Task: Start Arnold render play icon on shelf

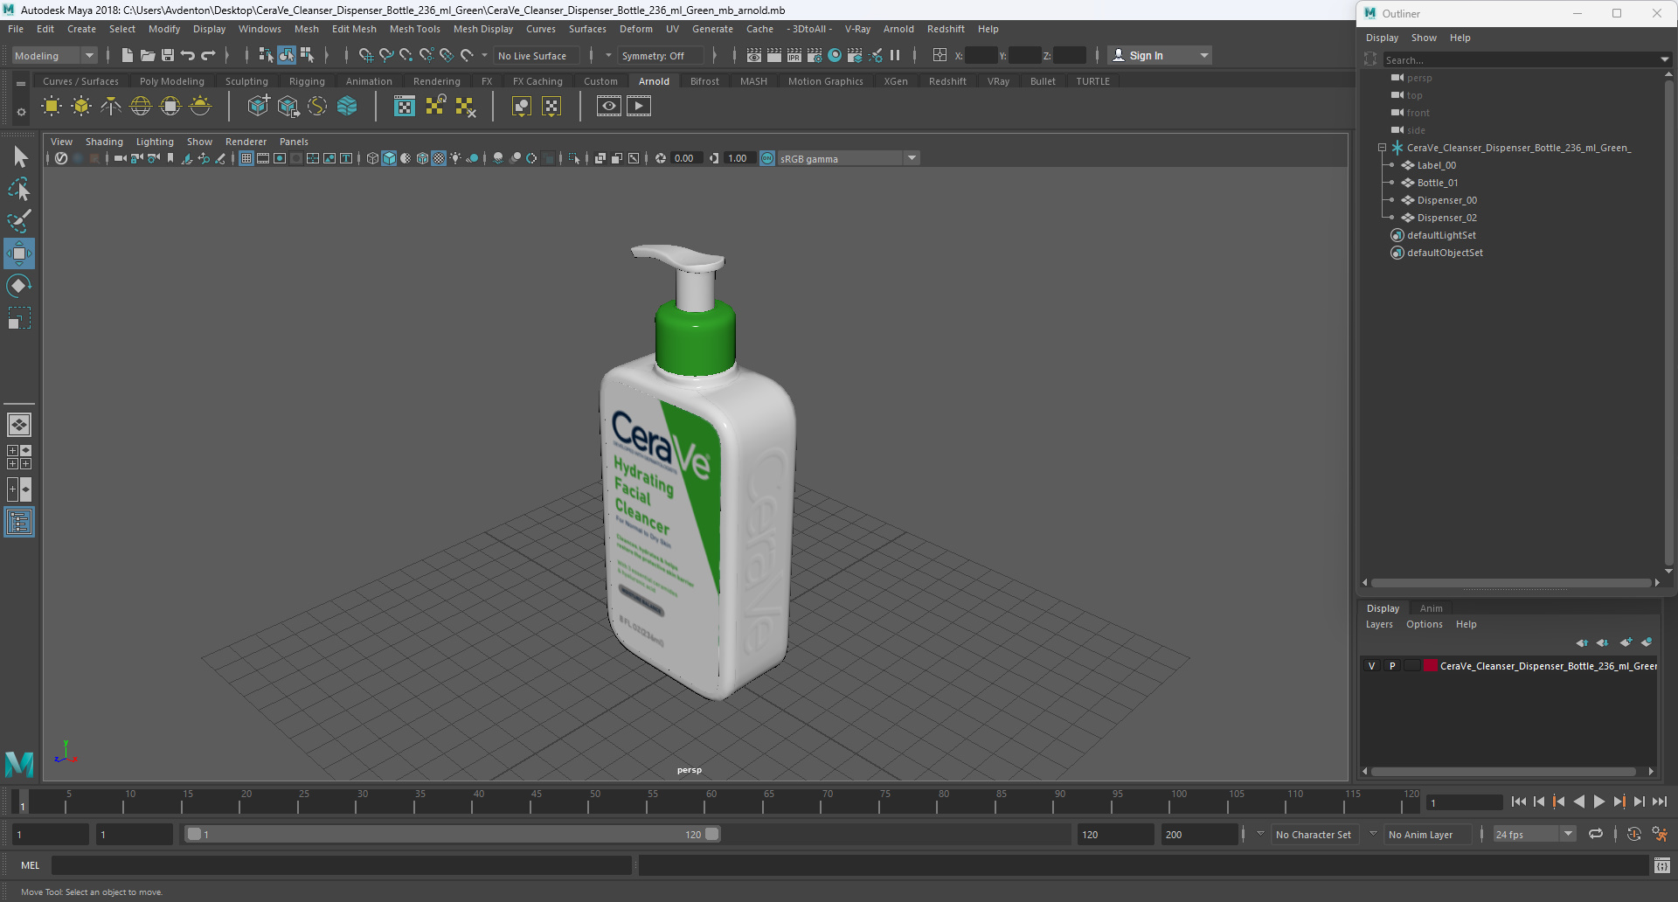Action: click(639, 106)
